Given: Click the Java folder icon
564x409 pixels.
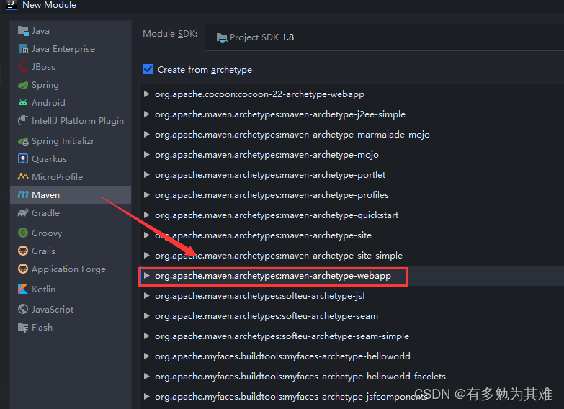Looking at the screenshot, I should [23, 31].
